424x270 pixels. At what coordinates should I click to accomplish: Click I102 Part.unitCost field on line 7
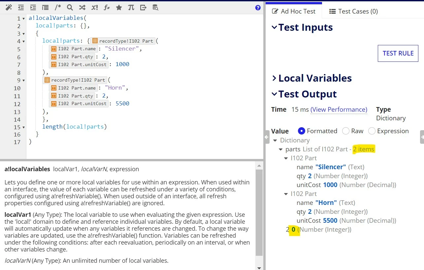coord(79,64)
